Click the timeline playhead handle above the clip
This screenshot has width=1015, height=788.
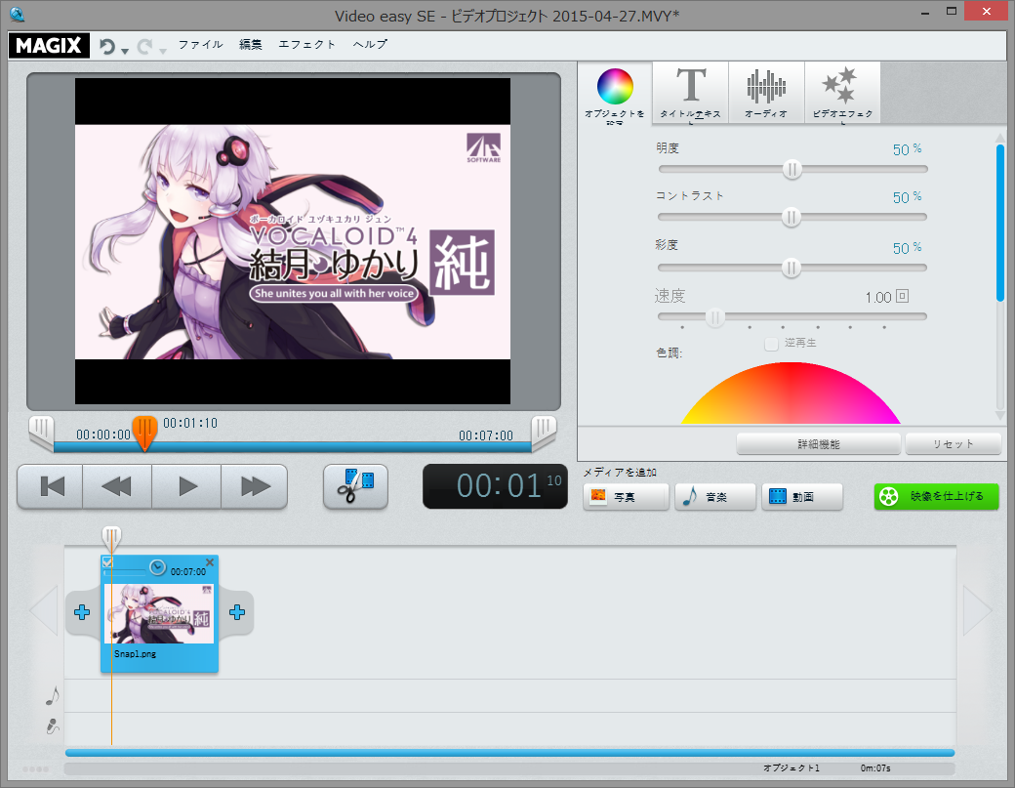(x=111, y=537)
